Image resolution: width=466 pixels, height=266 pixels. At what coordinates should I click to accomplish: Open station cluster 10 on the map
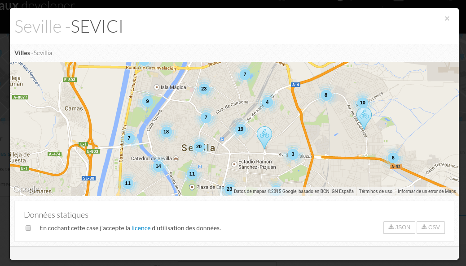click(363, 103)
